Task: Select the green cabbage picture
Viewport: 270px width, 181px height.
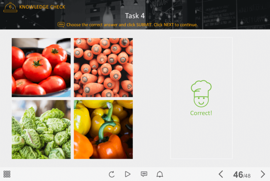Action: [41, 129]
